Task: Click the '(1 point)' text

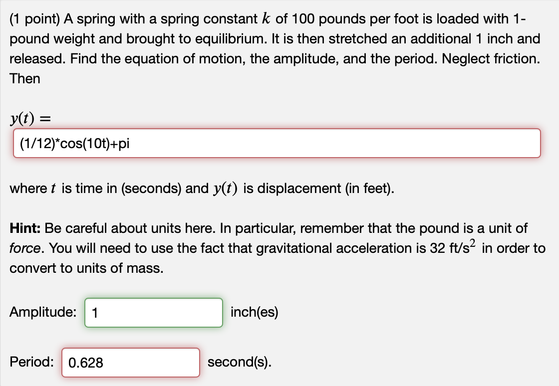Action: point(35,19)
